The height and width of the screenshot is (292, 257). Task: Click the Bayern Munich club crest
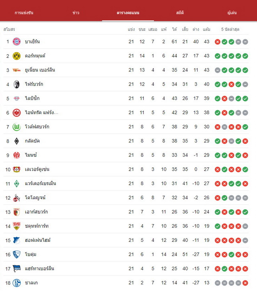pos(16,41)
